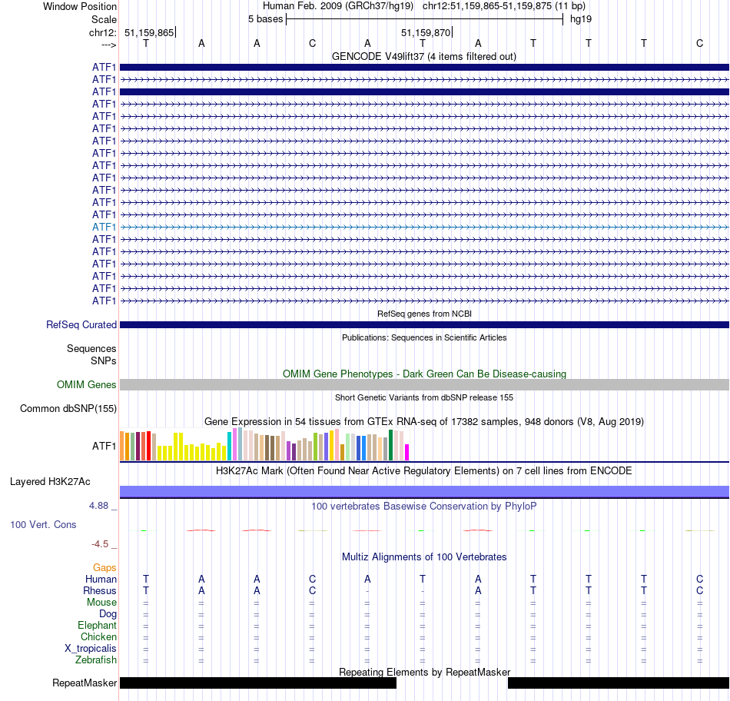Open RefSeq genes from NCBI title
Image resolution: width=730 pixels, height=701 pixels.
tap(424, 314)
